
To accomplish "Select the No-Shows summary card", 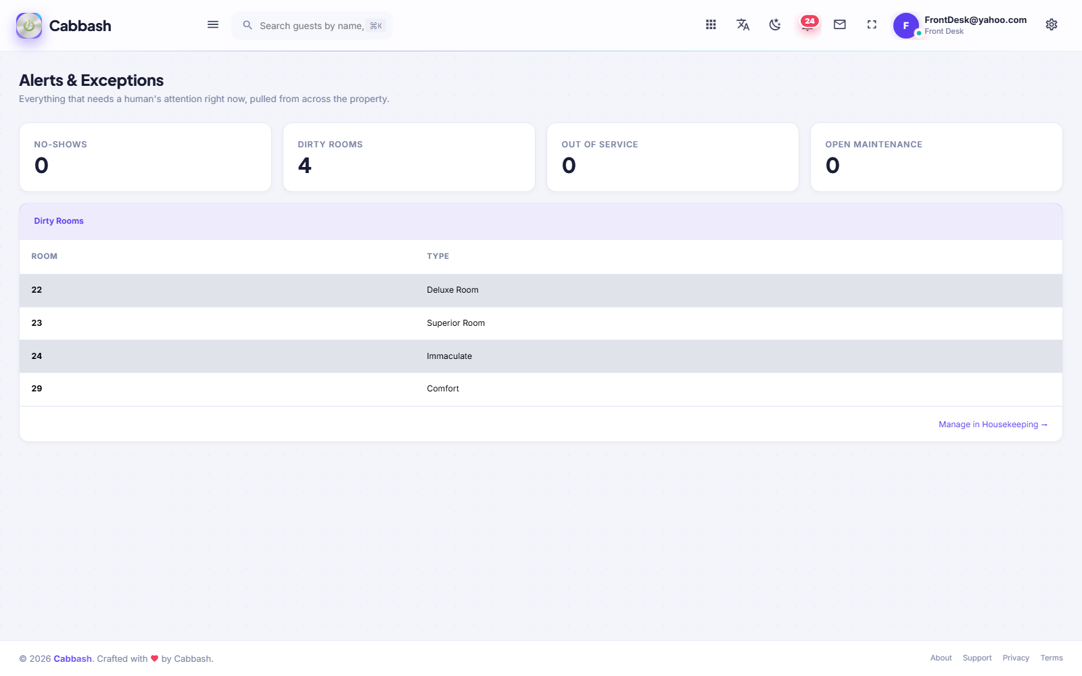I will tap(145, 157).
